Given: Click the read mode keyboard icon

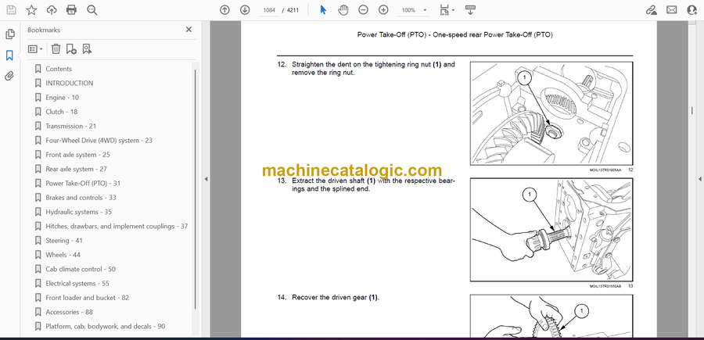Looking at the screenshot, I should [x=470, y=10].
